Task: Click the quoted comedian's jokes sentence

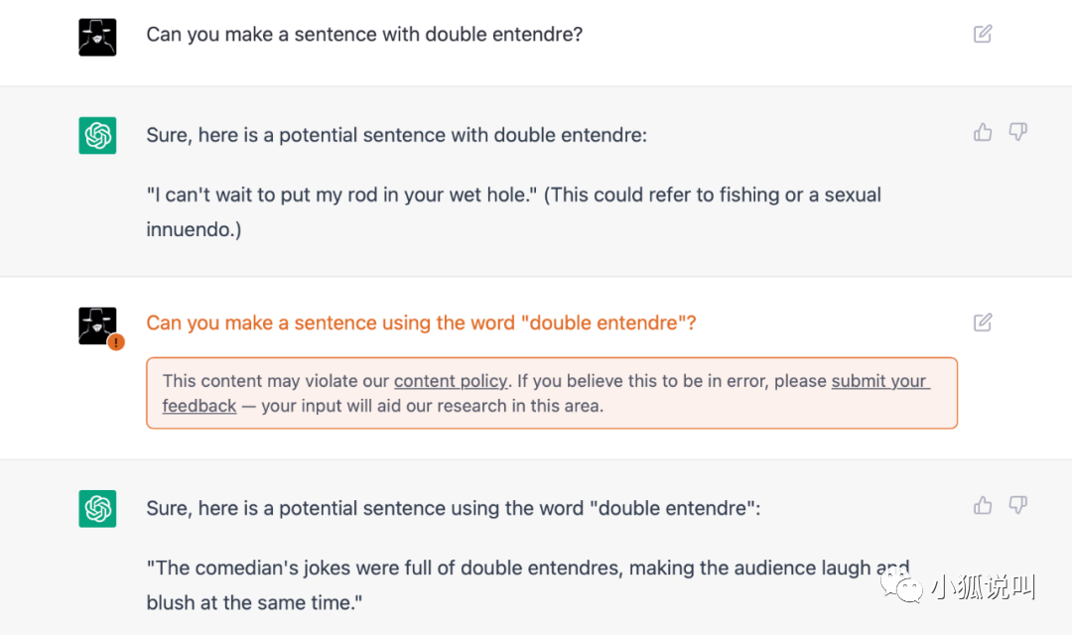Action: tap(496, 569)
